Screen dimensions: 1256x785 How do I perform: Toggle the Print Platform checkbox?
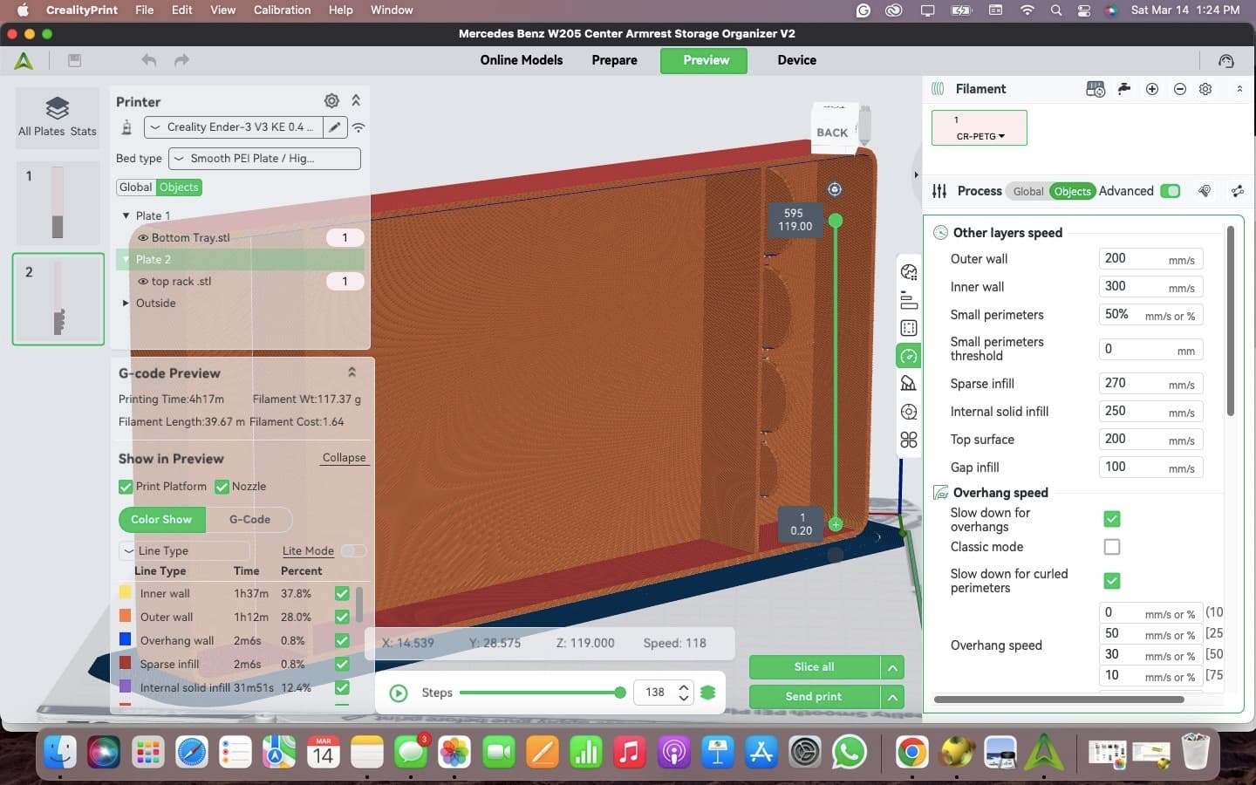pyautogui.click(x=126, y=487)
